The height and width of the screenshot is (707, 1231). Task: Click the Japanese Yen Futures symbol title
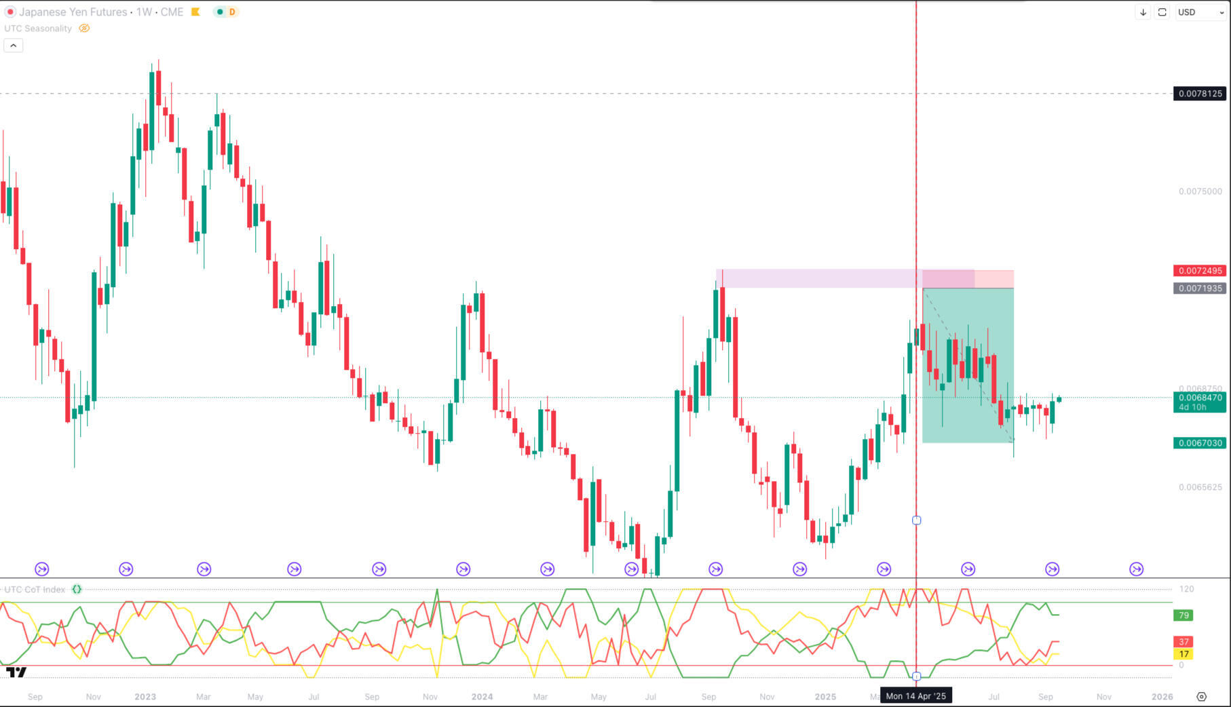coord(73,12)
